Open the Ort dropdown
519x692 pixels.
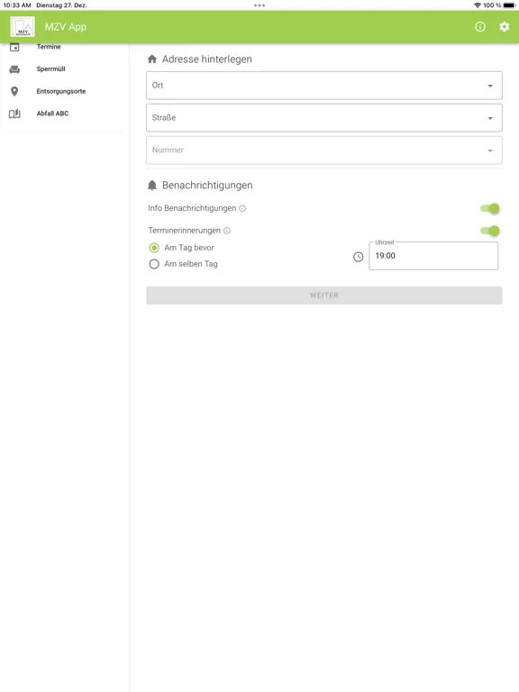[x=324, y=86]
